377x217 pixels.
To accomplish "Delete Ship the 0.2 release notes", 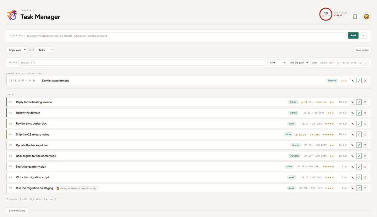I will tap(365, 134).
